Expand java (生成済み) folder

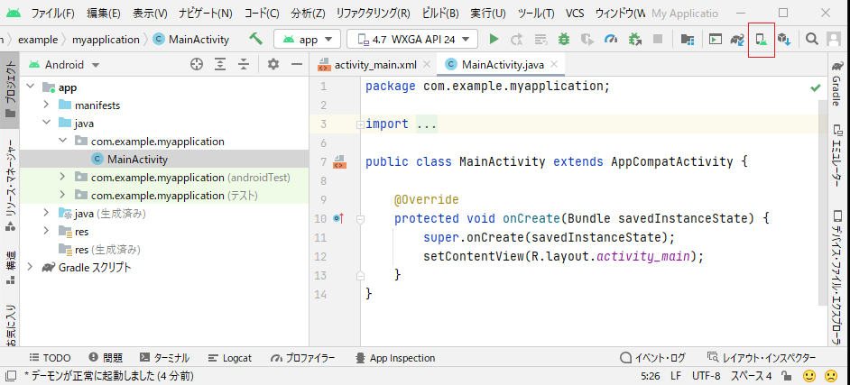tap(46, 214)
